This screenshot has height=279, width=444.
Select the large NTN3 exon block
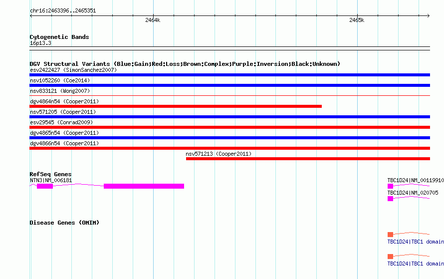(144, 186)
